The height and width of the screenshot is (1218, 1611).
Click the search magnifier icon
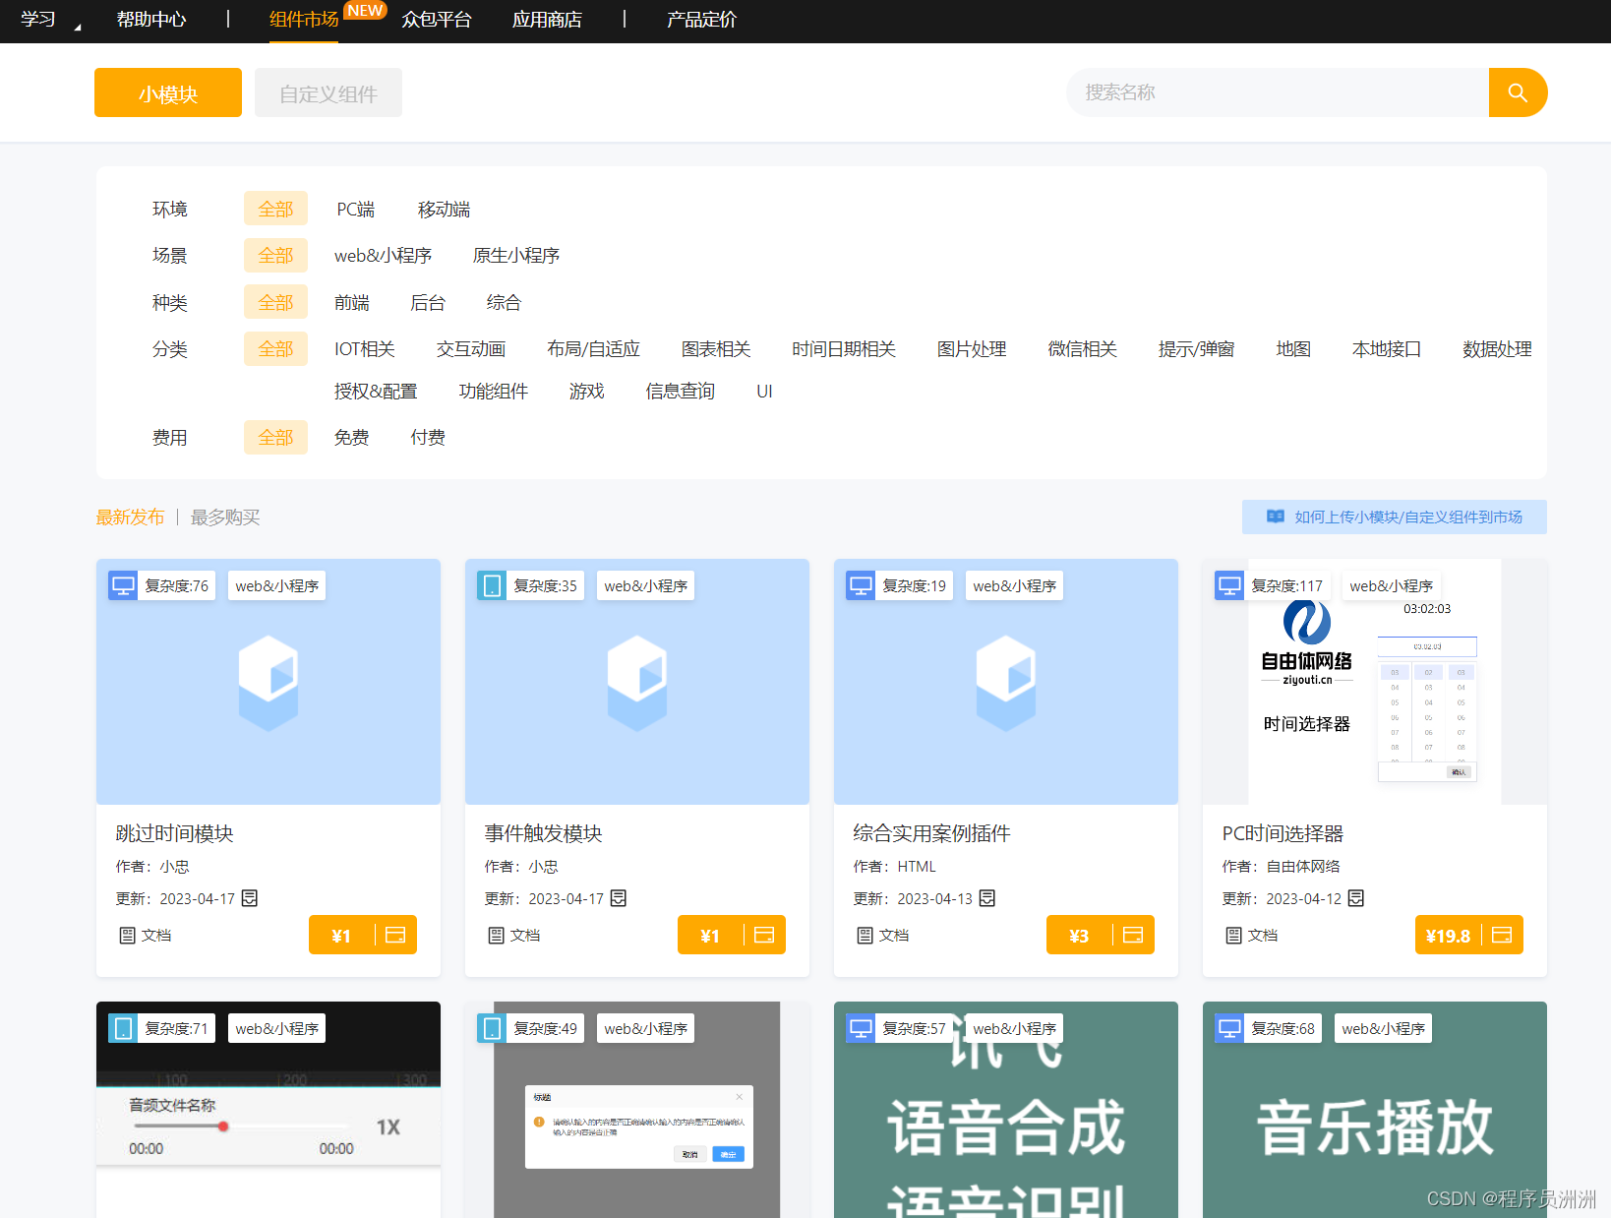[1518, 91]
